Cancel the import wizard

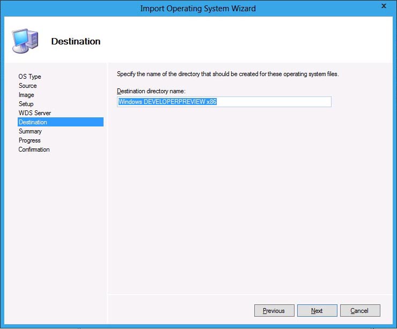[x=359, y=311]
